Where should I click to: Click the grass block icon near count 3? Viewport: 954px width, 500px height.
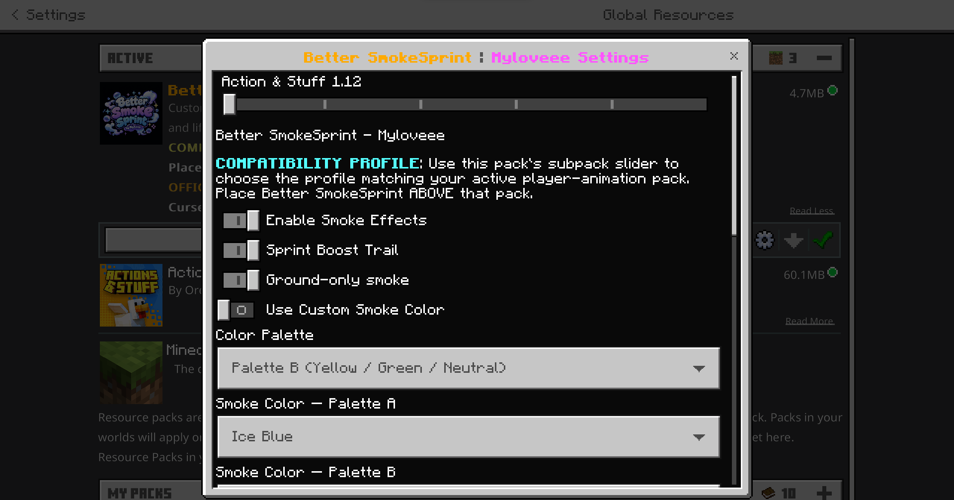[776, 58]
